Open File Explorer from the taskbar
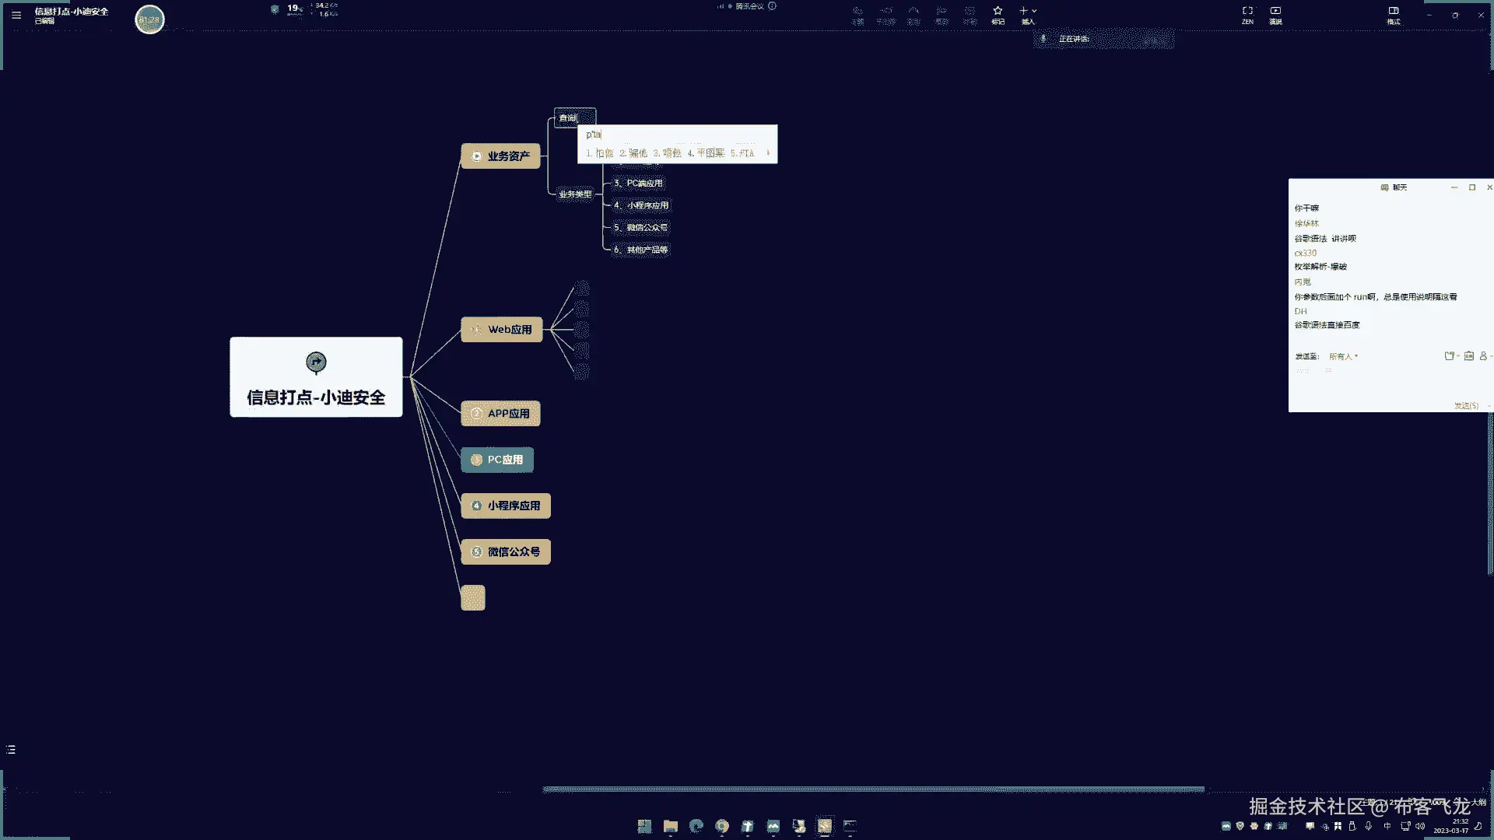 [671, 826]
